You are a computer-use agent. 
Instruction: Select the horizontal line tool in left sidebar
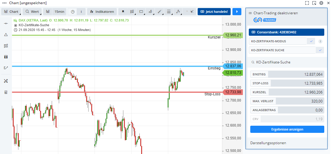[6, 23]
